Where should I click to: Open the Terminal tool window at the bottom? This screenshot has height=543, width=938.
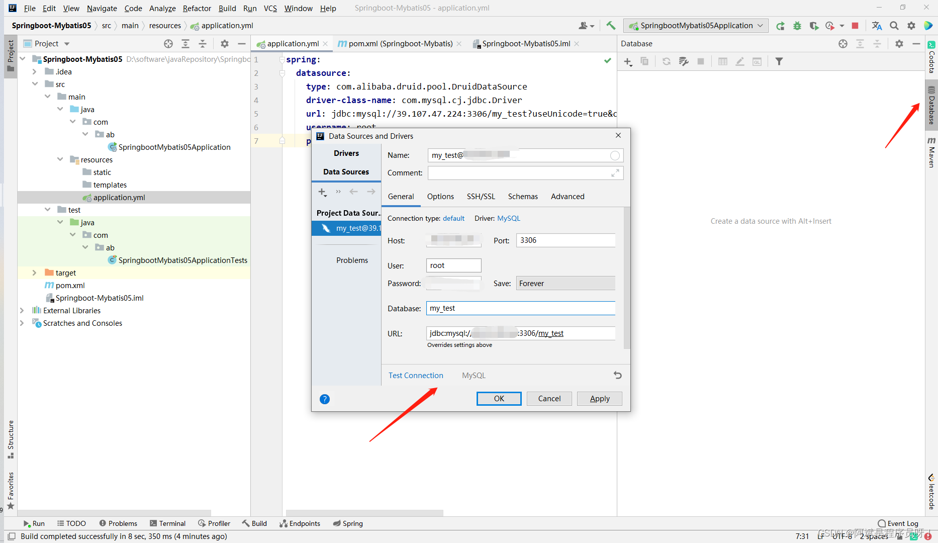coord(168,523)
